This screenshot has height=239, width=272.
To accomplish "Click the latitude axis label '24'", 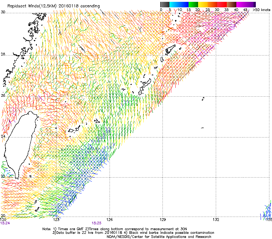I will (3, 136).
